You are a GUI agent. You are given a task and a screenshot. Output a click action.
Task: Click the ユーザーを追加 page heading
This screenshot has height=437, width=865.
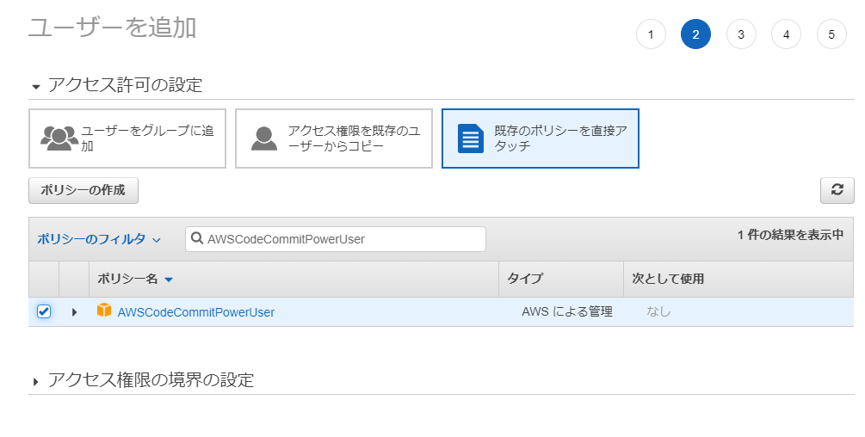113,28
